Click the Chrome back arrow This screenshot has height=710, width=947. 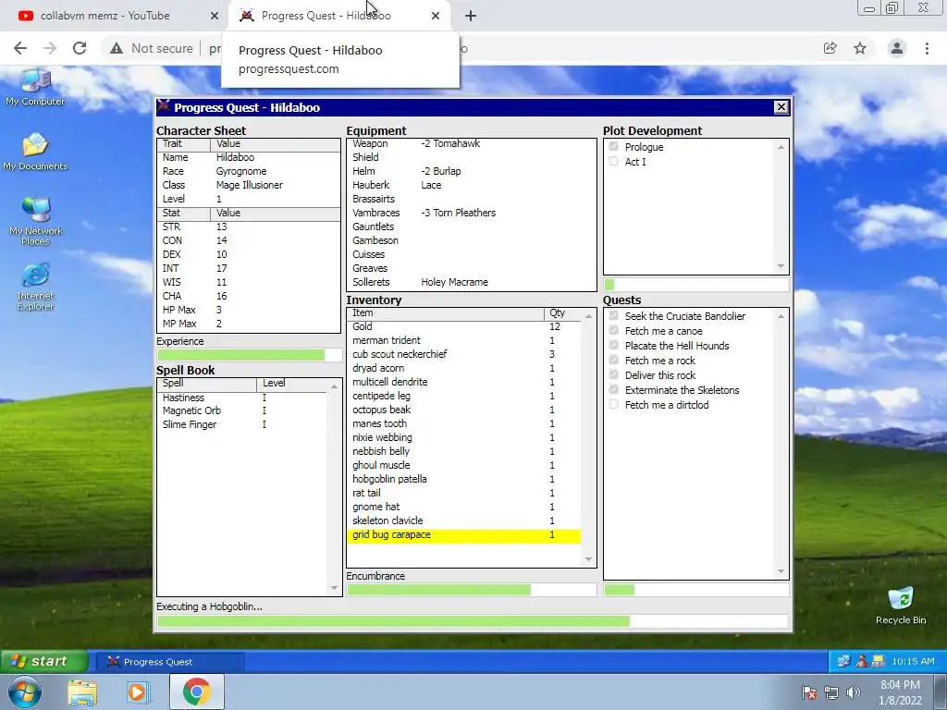[x=20, y=48]
